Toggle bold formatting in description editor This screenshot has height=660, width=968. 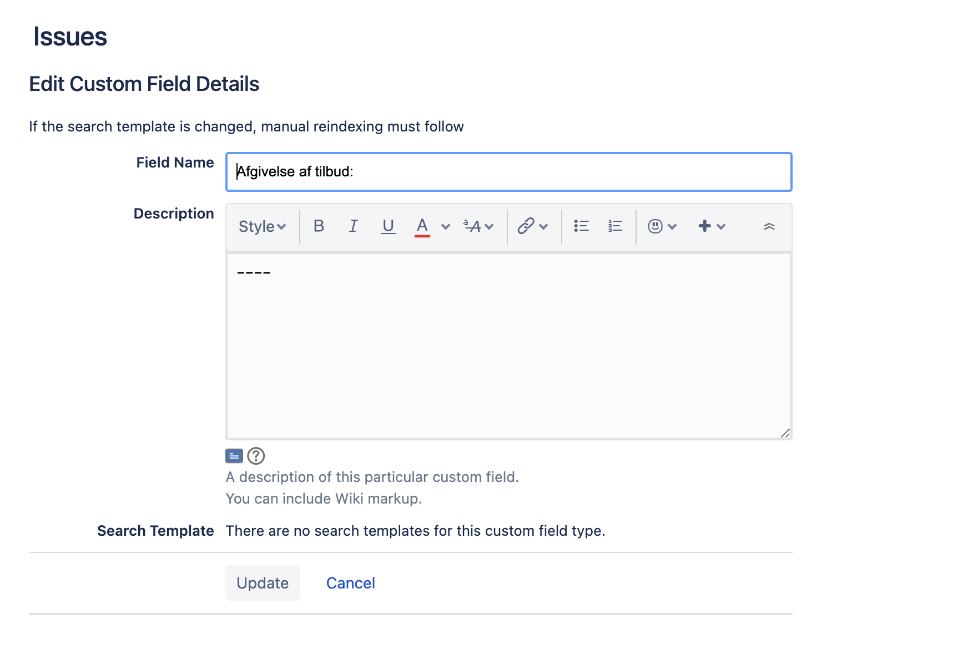pyautogui.click(x=319, y=226)
